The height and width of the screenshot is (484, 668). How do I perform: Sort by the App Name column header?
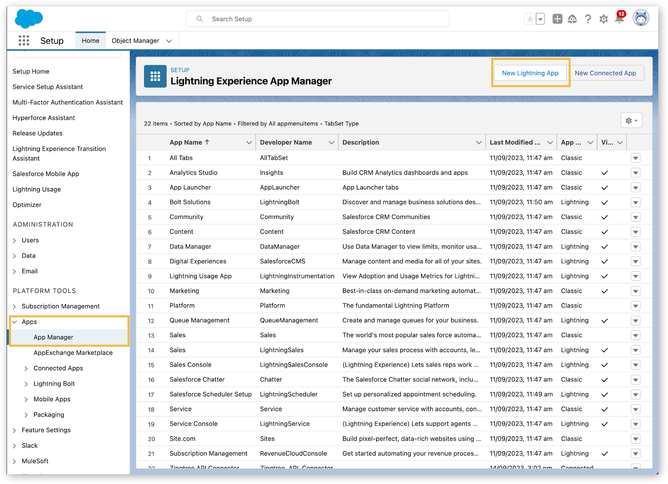coord(189,142)
